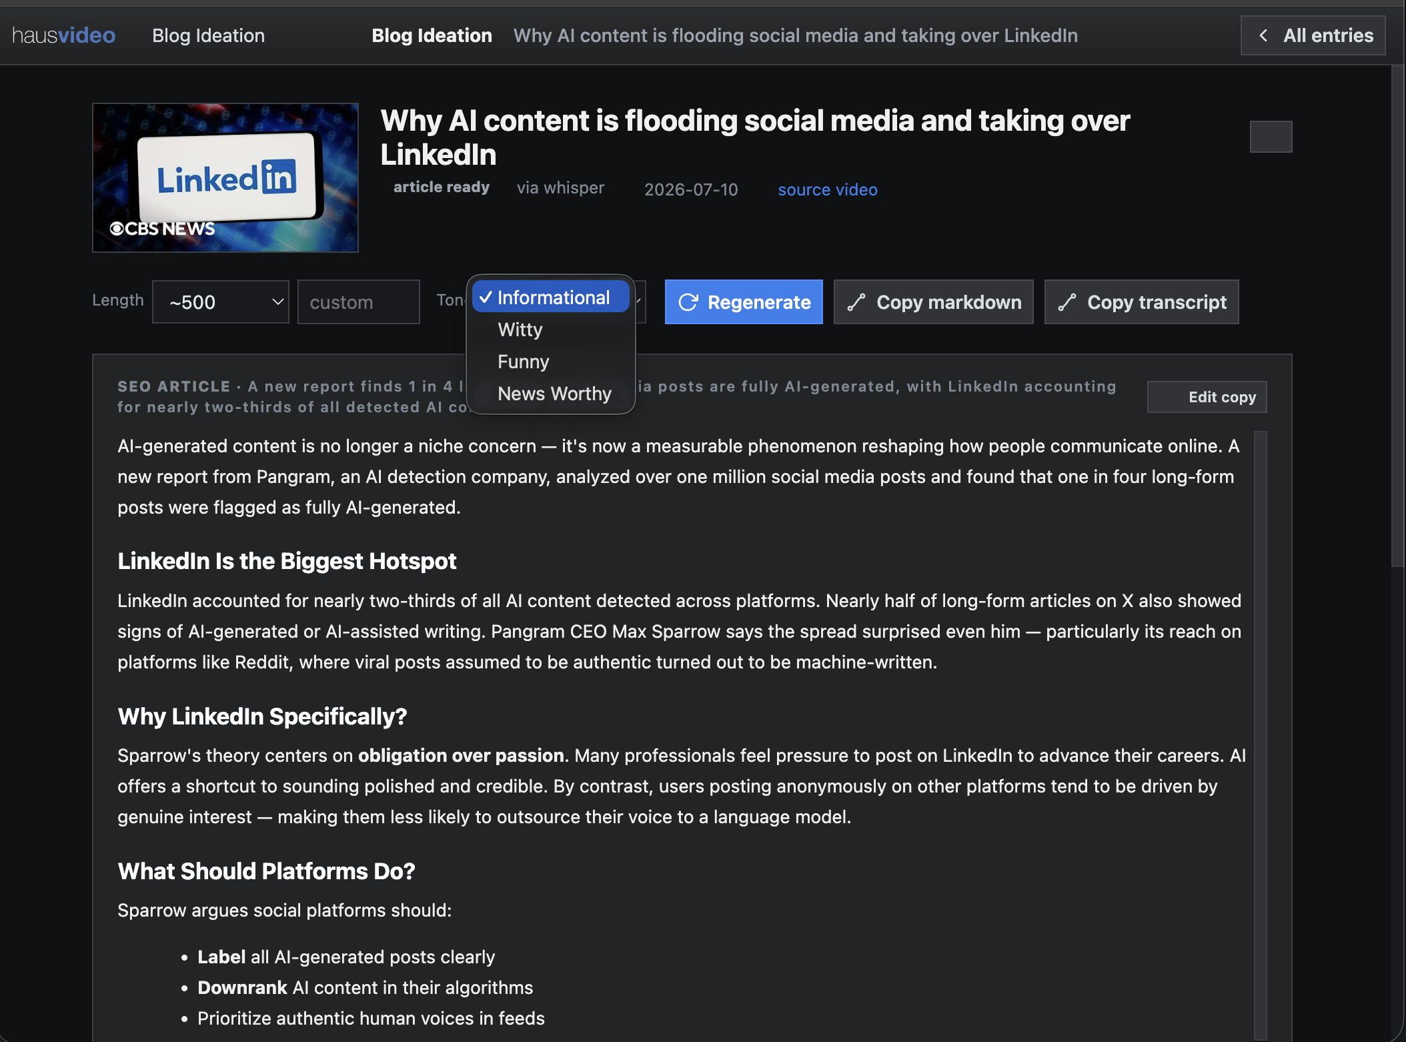The image size is (1406, 1042).
Task: Click the back chevron in All entries
Action: 1263,35
